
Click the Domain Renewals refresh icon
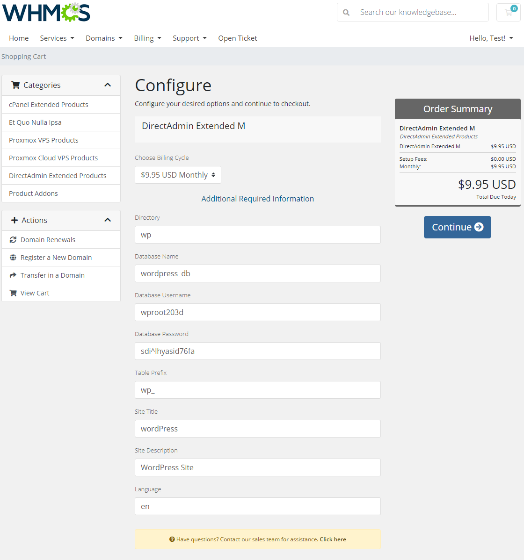click(x=13, y=240)
